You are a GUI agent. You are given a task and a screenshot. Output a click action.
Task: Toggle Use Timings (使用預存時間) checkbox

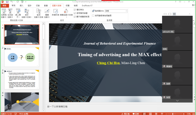[x=75, y=13]
